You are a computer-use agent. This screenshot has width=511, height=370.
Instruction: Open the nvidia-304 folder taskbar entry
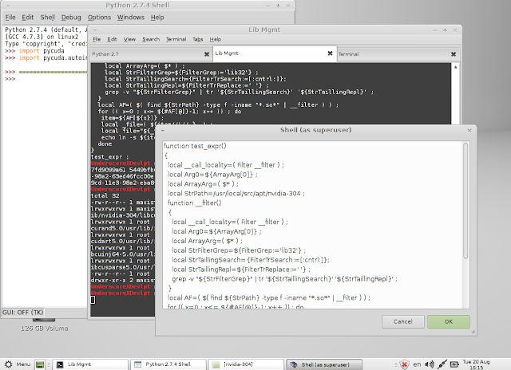click(246, 364)
